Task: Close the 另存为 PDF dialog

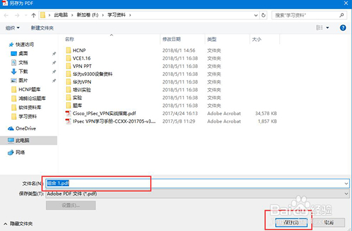Action: [346, 3]
